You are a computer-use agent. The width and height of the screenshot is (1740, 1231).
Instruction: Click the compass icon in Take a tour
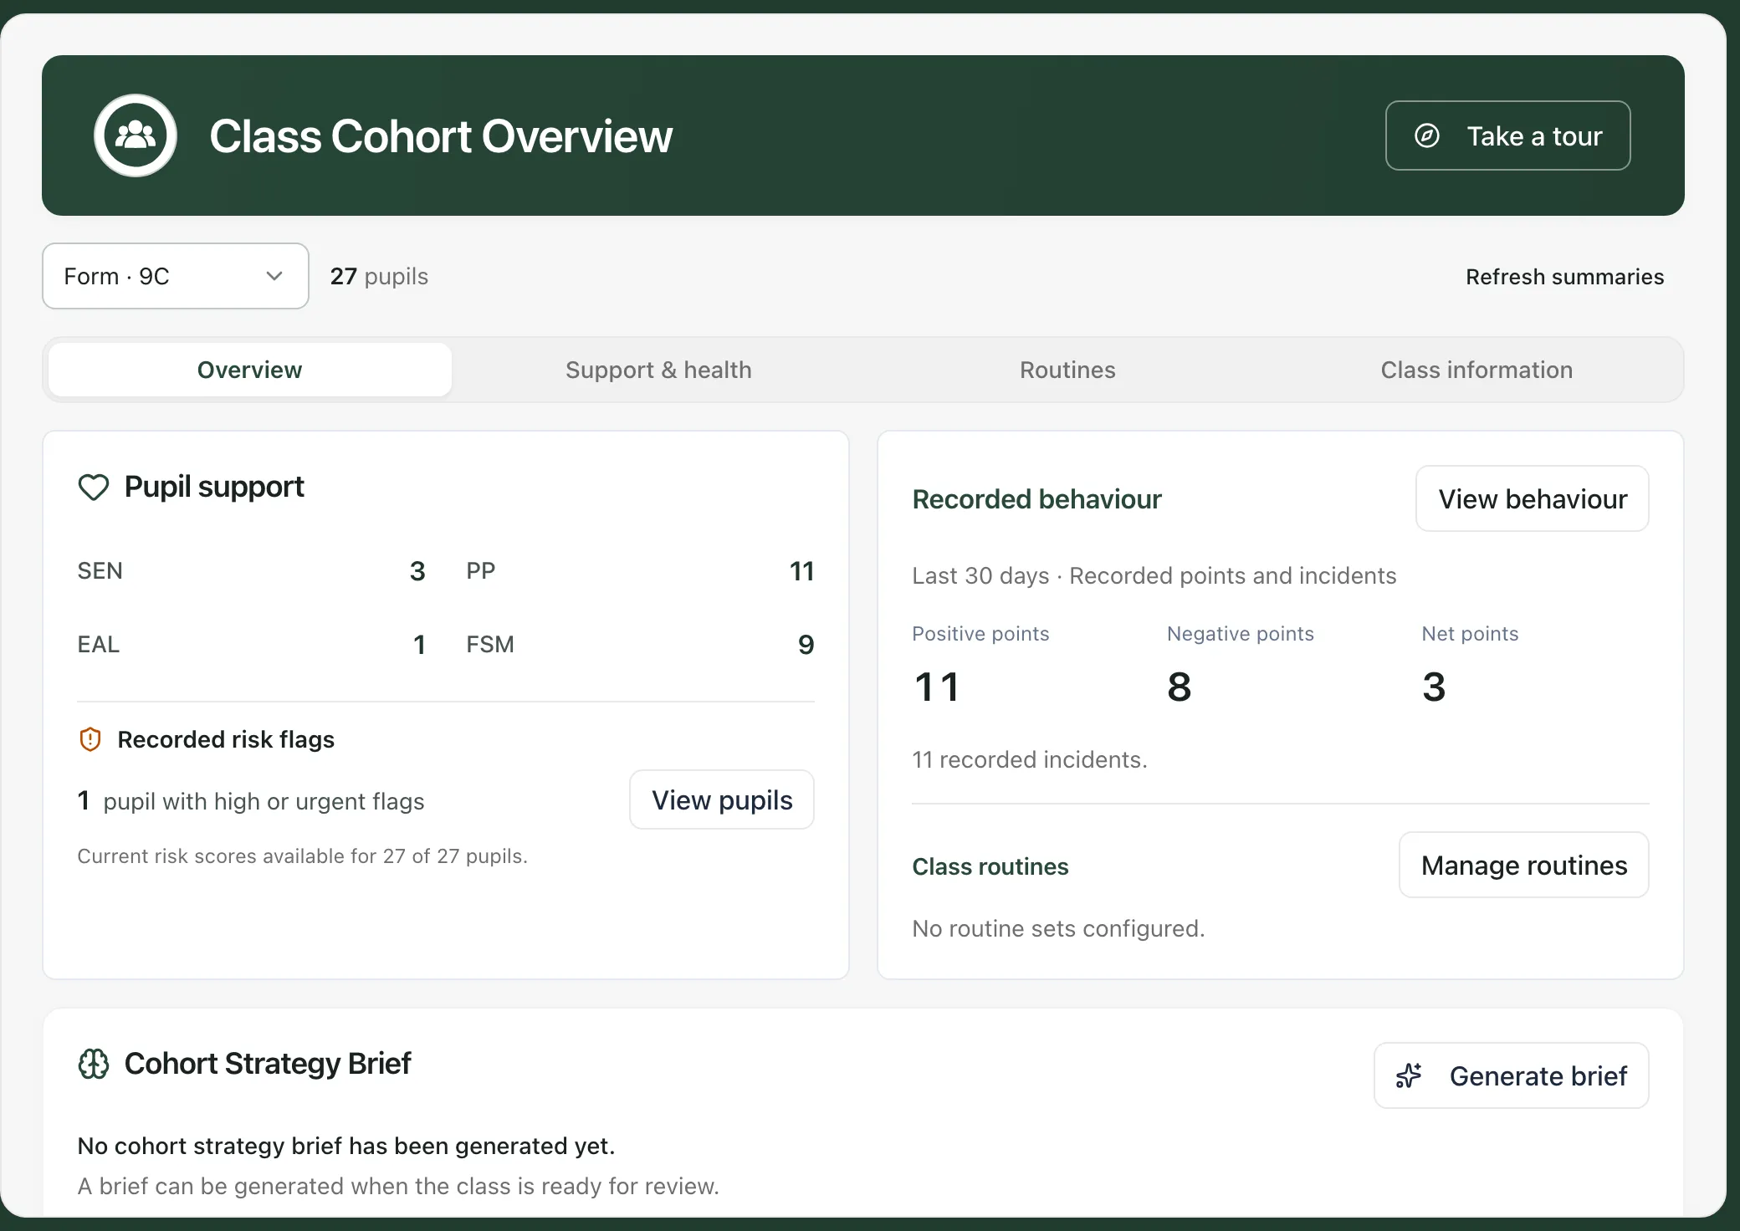tap(1427, 135)
